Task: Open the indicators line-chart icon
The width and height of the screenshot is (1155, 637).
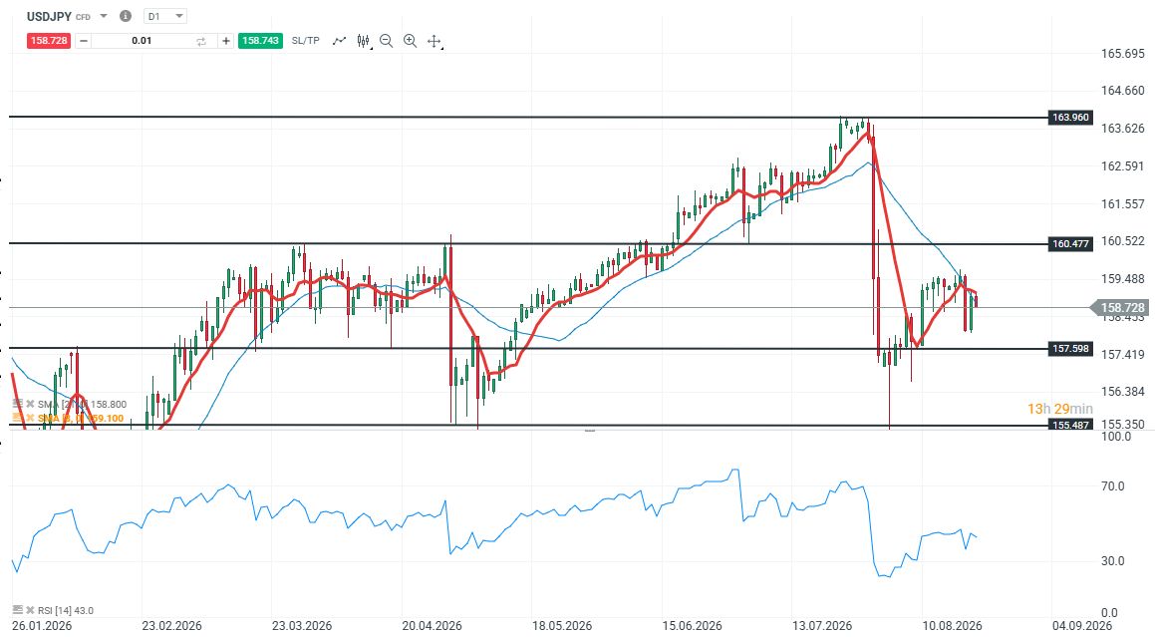Action: (339, 41)
